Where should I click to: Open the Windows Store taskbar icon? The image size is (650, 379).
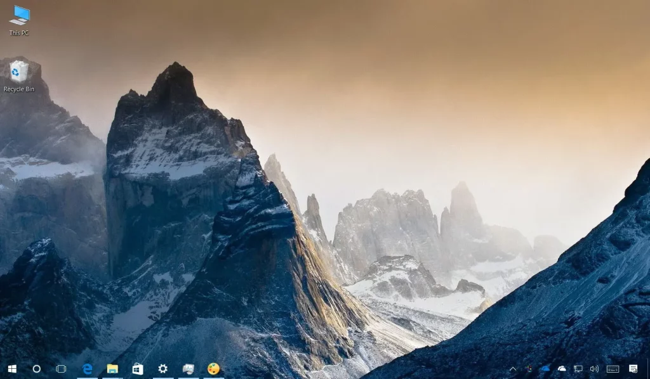(138, 369)
